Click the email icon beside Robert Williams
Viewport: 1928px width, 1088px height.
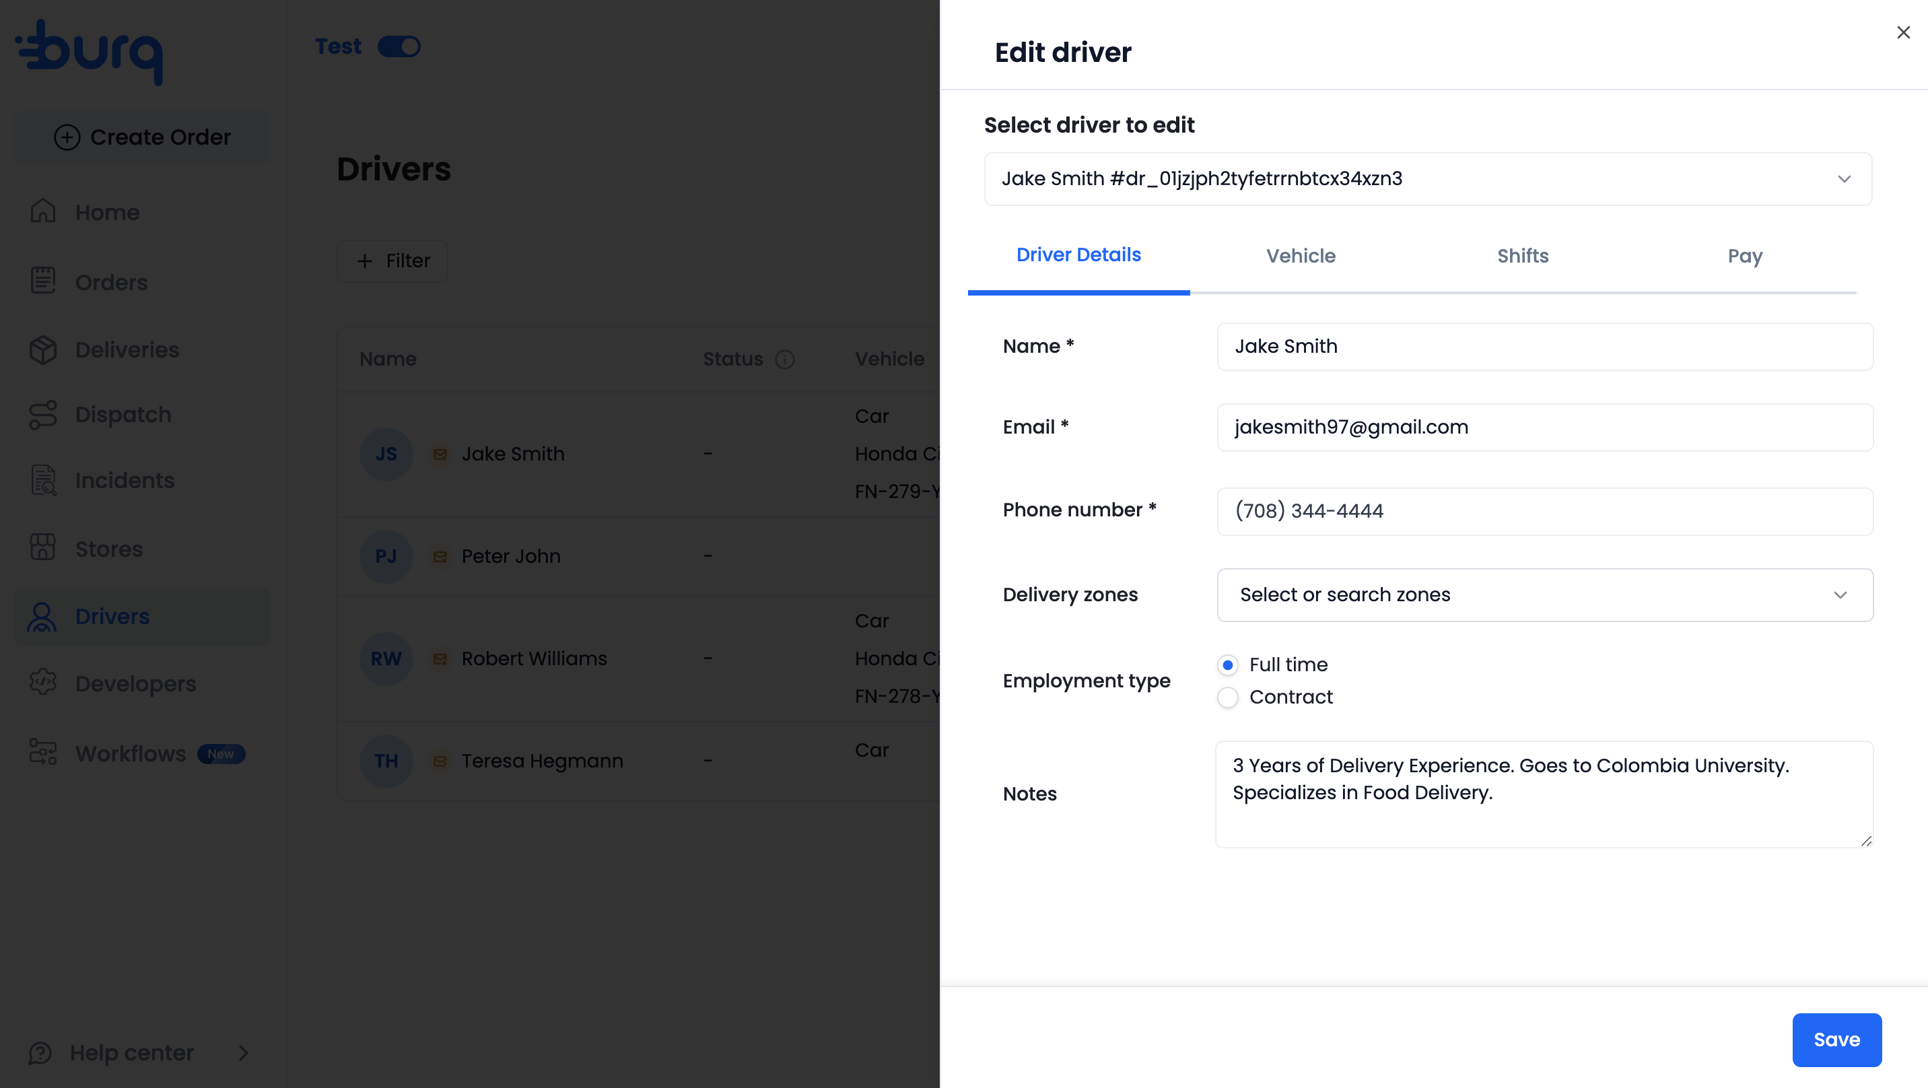pyautogui.click(x=440, y=659)
